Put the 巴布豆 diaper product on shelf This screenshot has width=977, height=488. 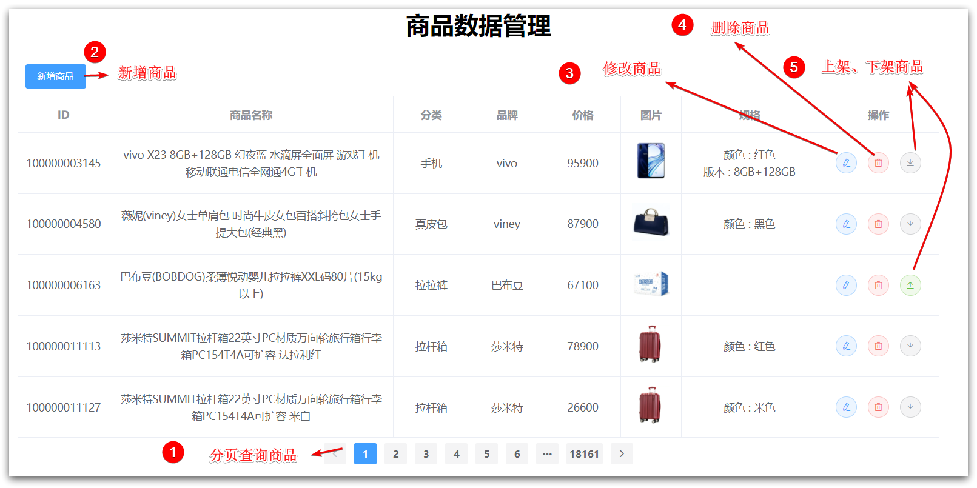pyautogui.click(x=910, y=285)
